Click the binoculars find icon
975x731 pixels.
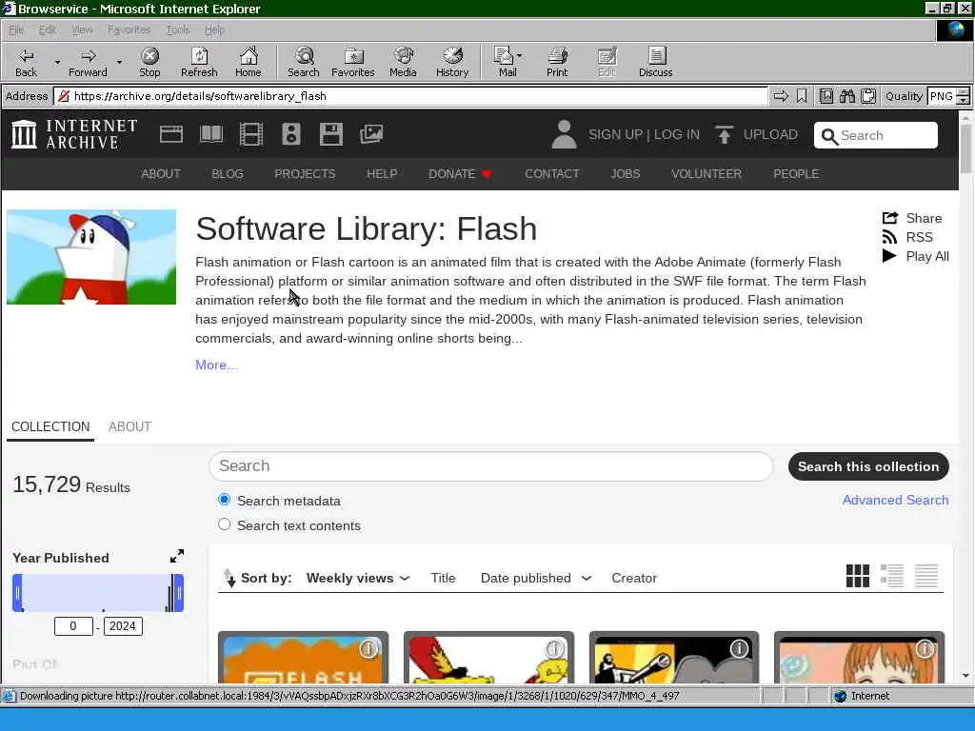tap(846, 96)
